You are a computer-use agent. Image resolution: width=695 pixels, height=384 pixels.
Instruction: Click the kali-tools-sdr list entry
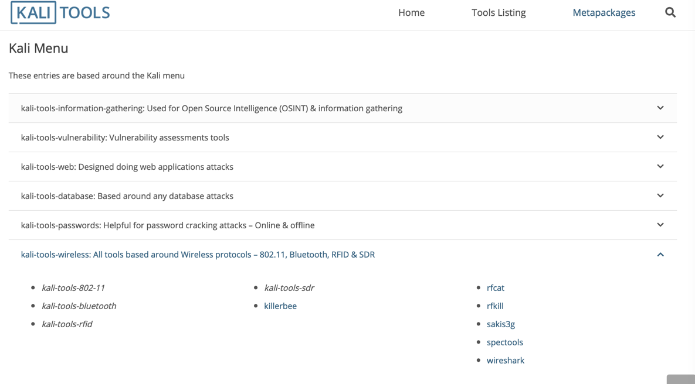click(x=289, y=288)
